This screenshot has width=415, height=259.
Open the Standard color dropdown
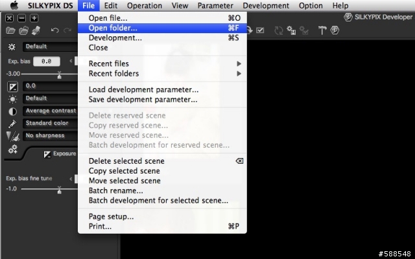(x=51, y=123)
